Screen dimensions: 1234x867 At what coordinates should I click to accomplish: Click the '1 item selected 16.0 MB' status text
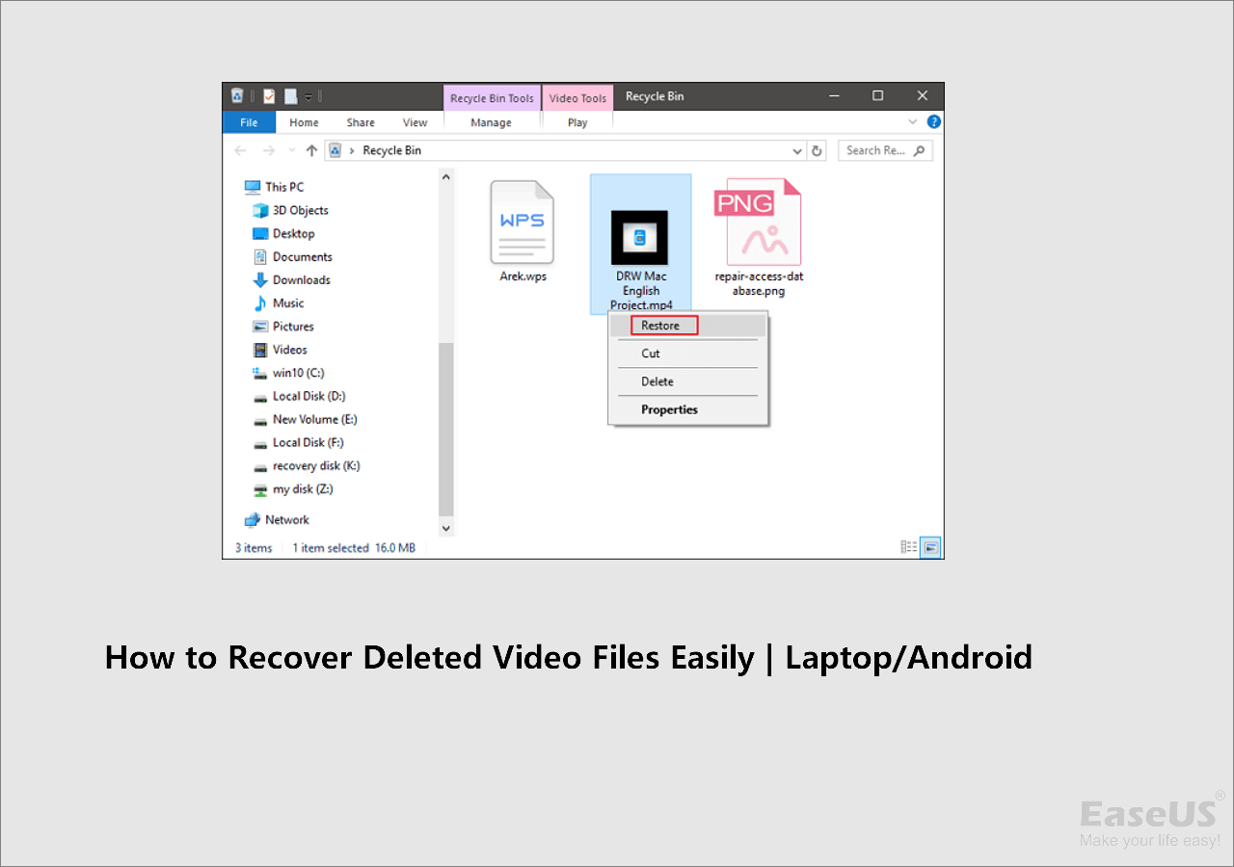355,548
